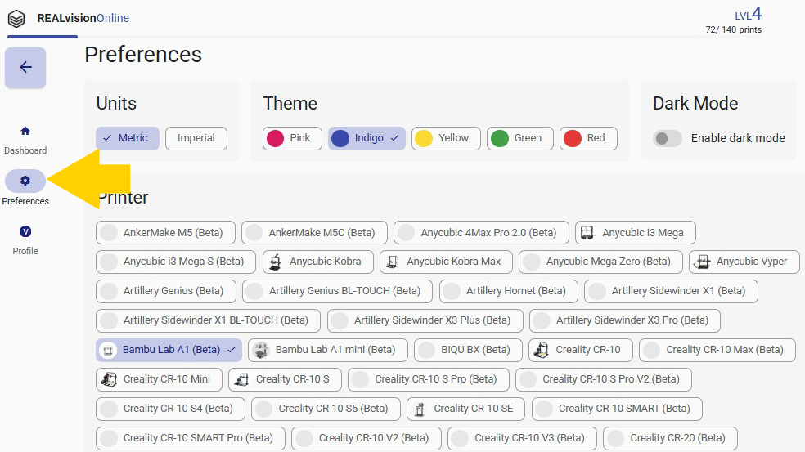Choose AnkerMake M5 (Beta) printer
Screen dimensions: 805x452
165,232
